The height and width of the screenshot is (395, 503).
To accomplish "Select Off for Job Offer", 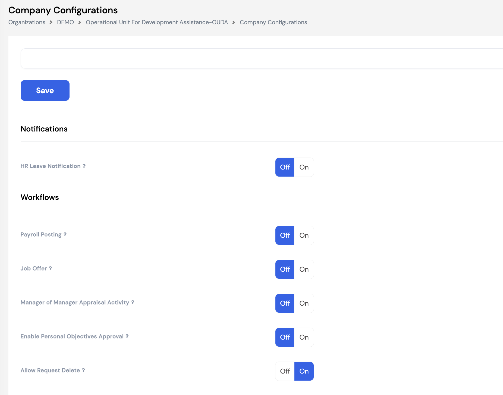I will [285, 269].
